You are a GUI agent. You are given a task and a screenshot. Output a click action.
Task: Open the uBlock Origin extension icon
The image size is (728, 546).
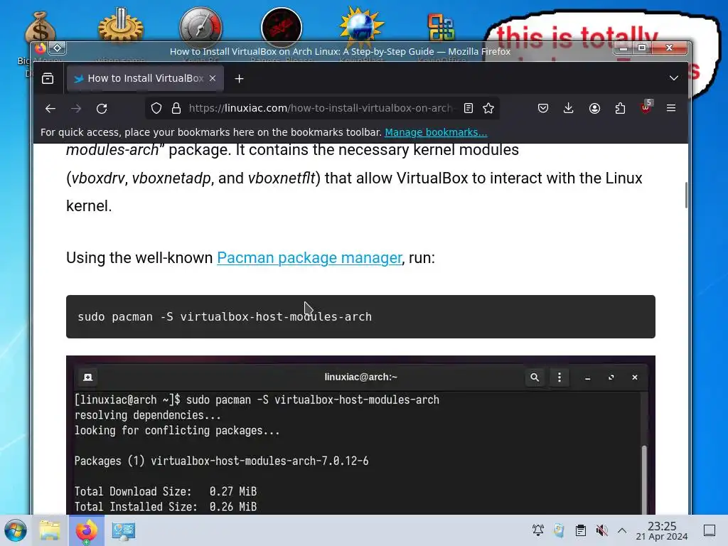[646, 107]
